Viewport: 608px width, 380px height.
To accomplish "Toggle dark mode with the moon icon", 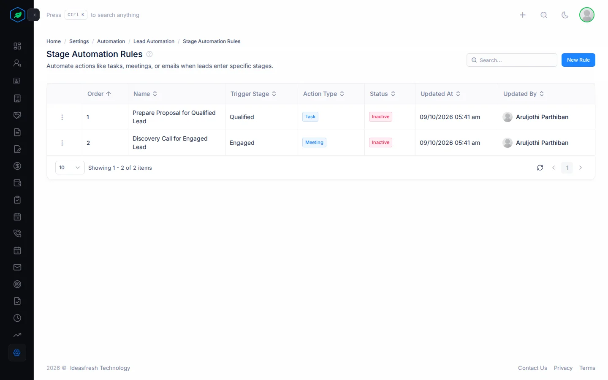I will pos(565,15).
